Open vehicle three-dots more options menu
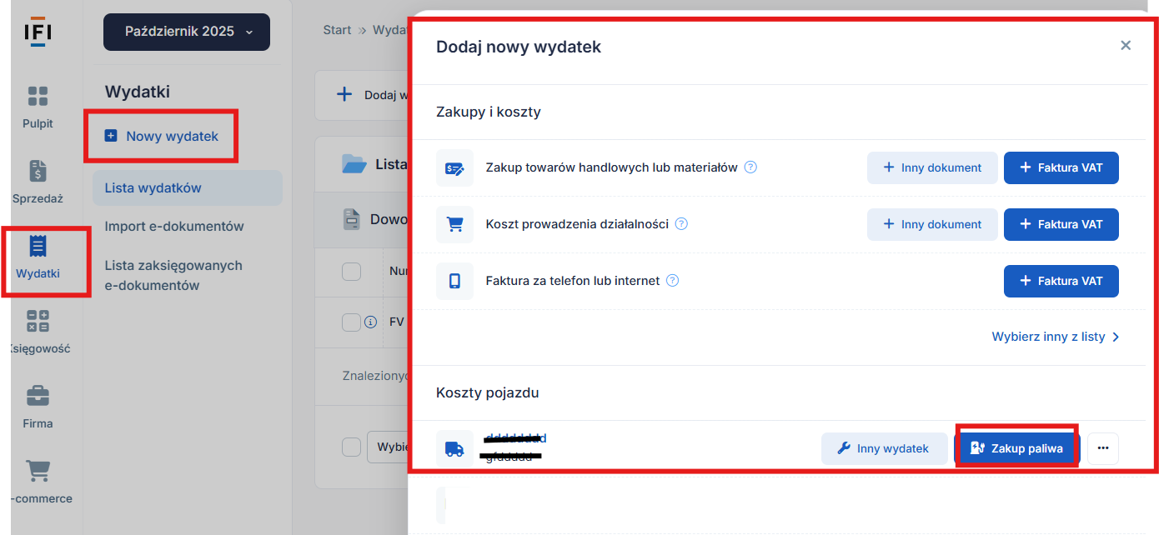This screenshot has height=535, width=1159. (x=1103, y=448)
